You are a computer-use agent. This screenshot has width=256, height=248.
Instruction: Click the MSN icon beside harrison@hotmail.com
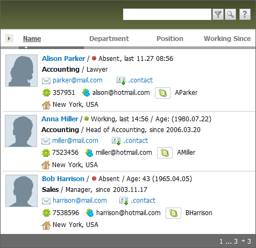click(x=90, y=213)
